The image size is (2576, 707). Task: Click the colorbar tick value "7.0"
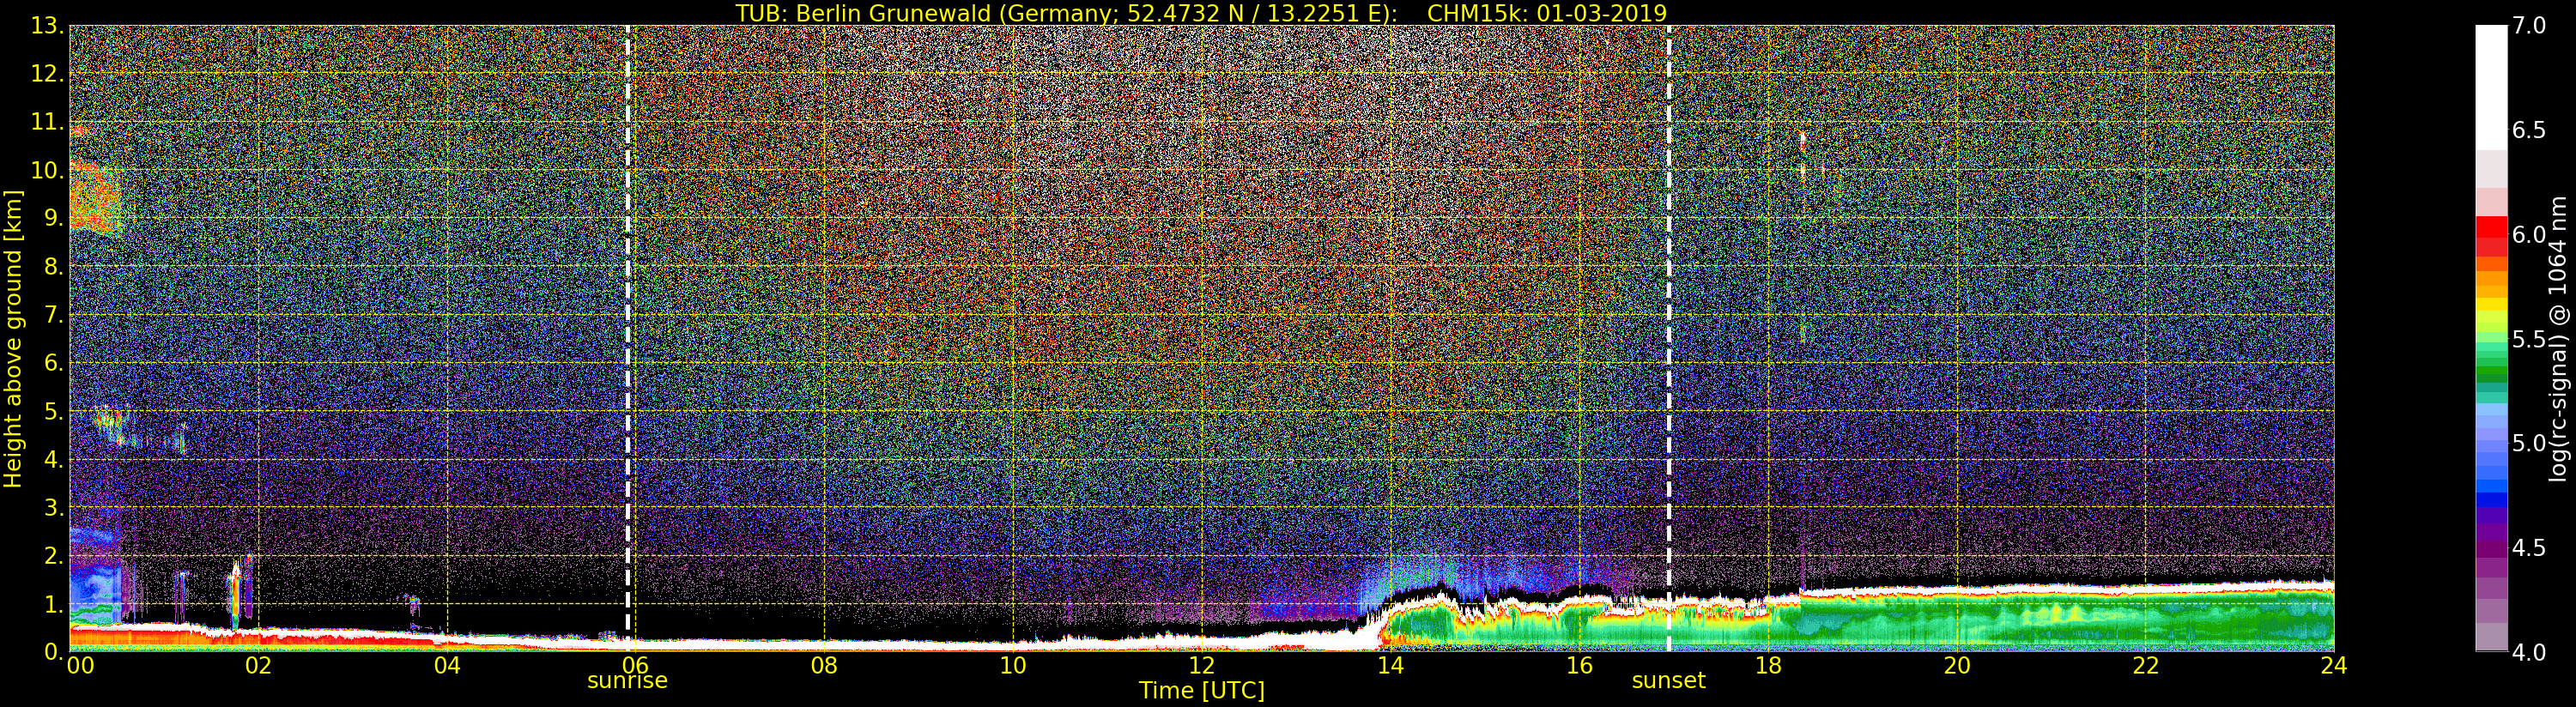click(2529, 25)
